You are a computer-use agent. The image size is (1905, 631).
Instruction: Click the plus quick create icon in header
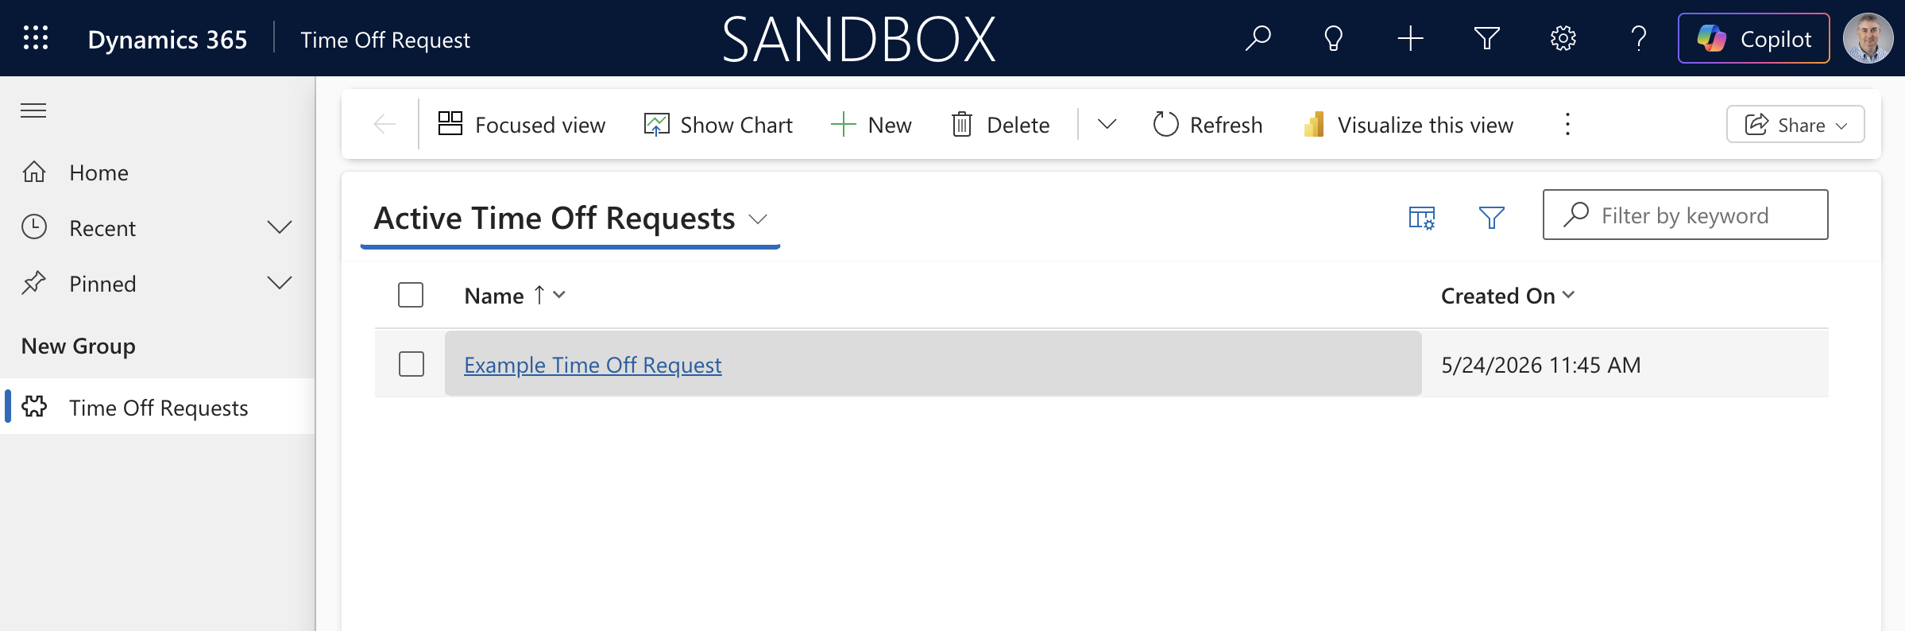point(1410,38)
